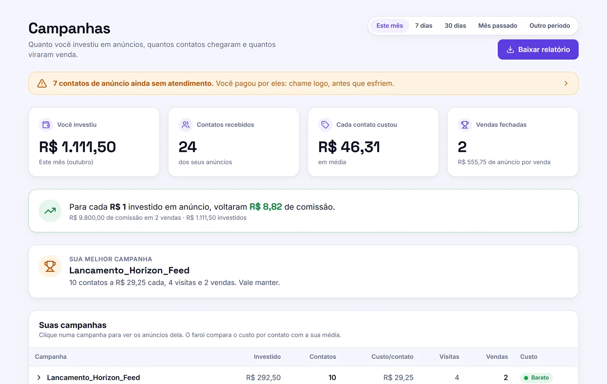The height and width of the screenshot is (384, 607).
Task: Click the 'Cada contato custou' card label
Action: 367,125
